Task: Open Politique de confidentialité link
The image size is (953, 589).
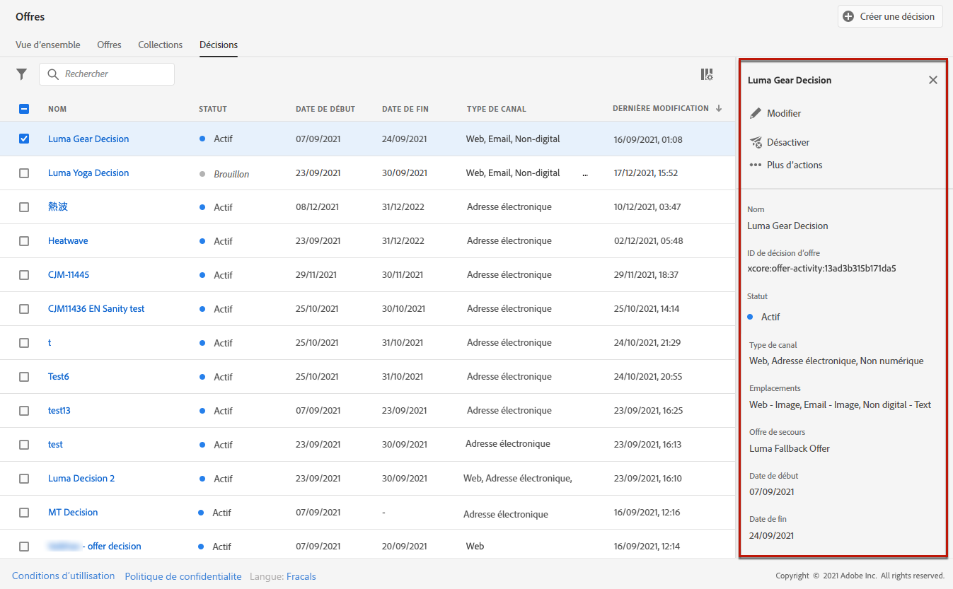Action: coord(183,576)
